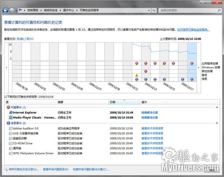The width and height of the screenshot is (224, 177).
Task: Click application failure icon on 2009/10/13
Action: coord(146,63)
